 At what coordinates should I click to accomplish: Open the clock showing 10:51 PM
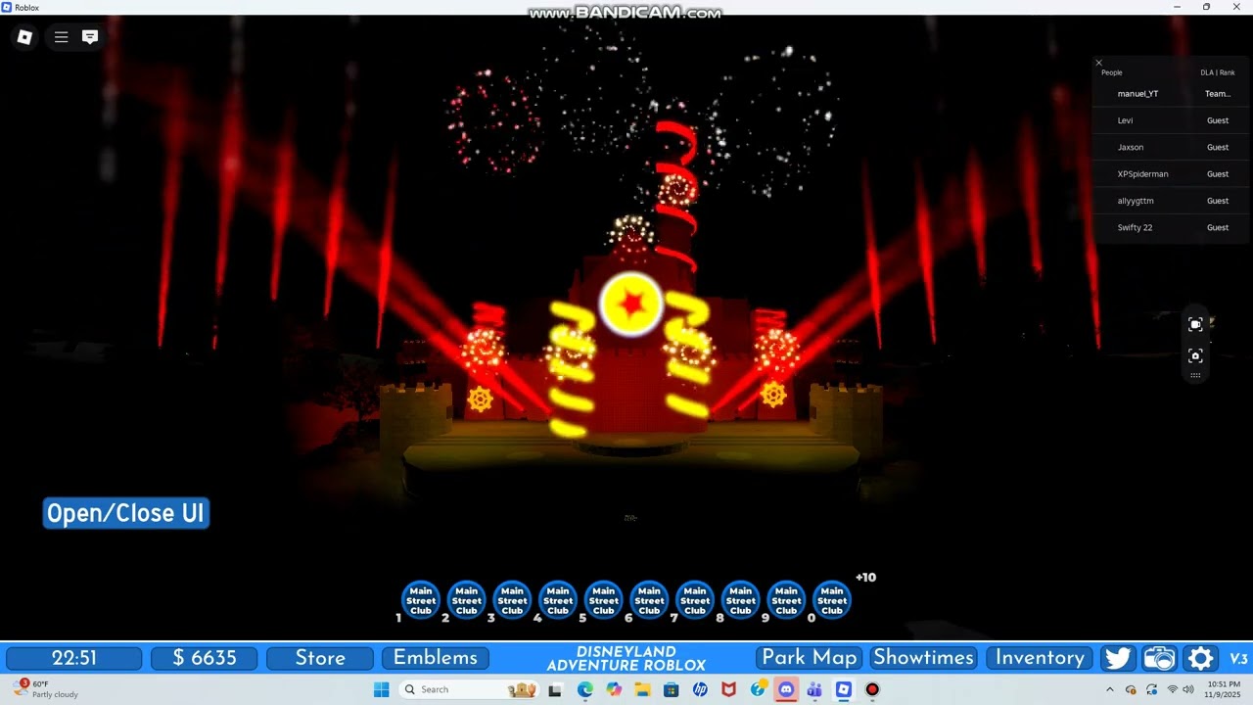(1224, 689)
